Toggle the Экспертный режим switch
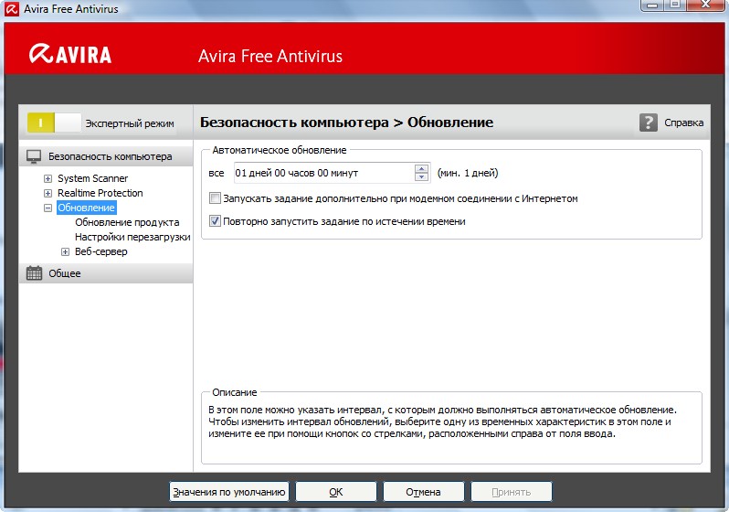 pyautogui.click(x=54, y=123)
